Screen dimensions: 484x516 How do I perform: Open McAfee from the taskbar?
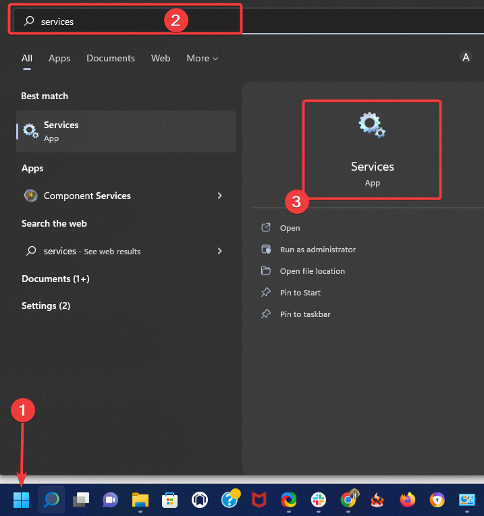[259, 500]
